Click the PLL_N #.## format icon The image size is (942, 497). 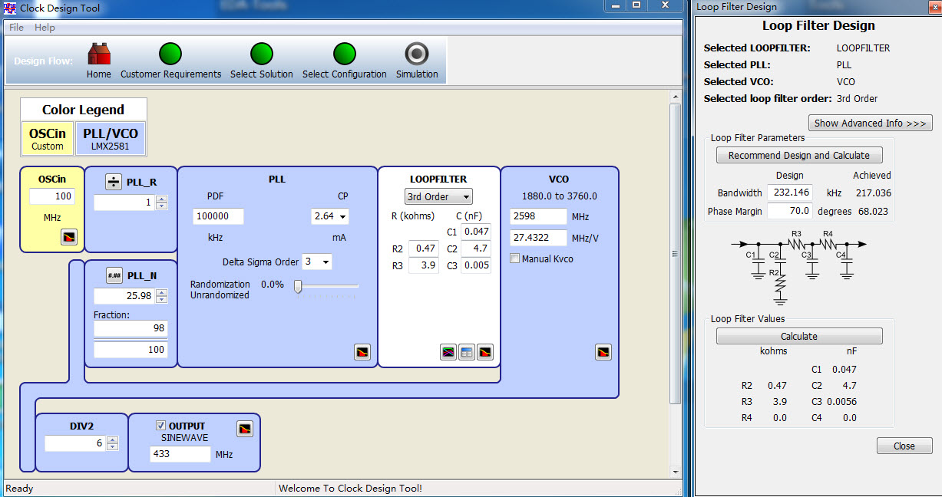click(x=114, y=275)
